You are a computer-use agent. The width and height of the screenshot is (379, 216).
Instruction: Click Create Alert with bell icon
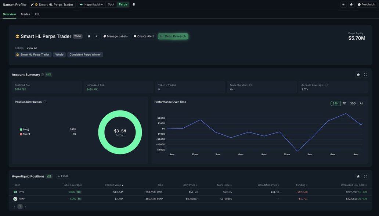[144, 36]
